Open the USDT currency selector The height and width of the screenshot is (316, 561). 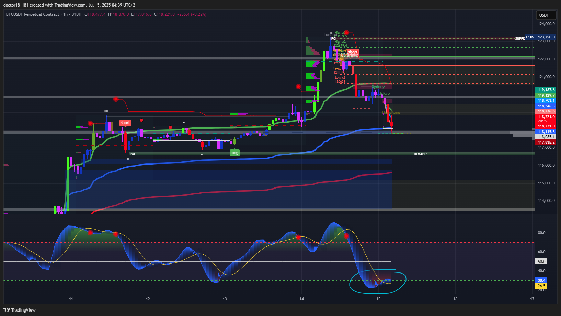coord(546,15)
